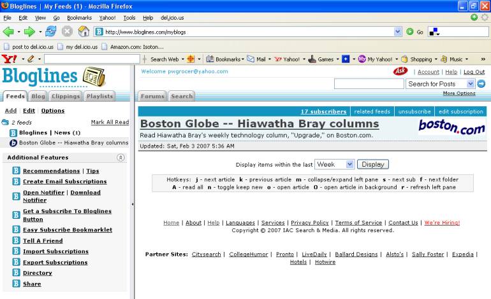Image resolution: width=491 pixels, height=299 pixels.
Task: Click the del.icio.us search engine icon
Action: pyautogui.click(x=434, y=32)
